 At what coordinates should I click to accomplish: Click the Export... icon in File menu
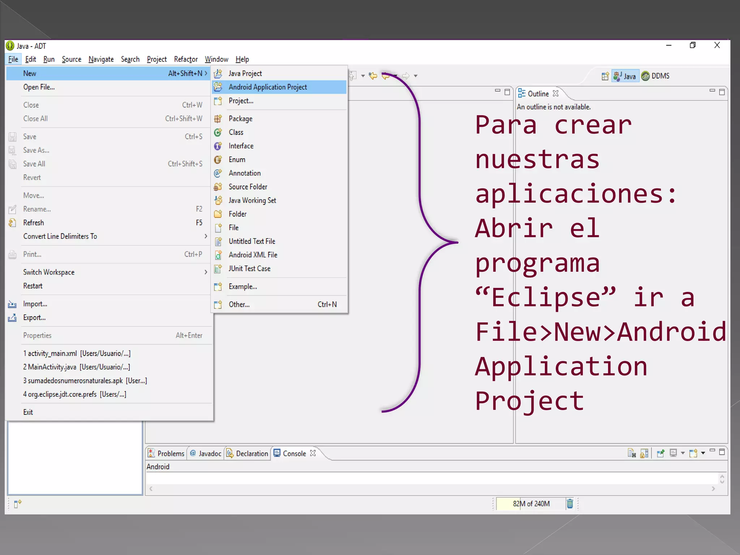[x=12, y=318]
